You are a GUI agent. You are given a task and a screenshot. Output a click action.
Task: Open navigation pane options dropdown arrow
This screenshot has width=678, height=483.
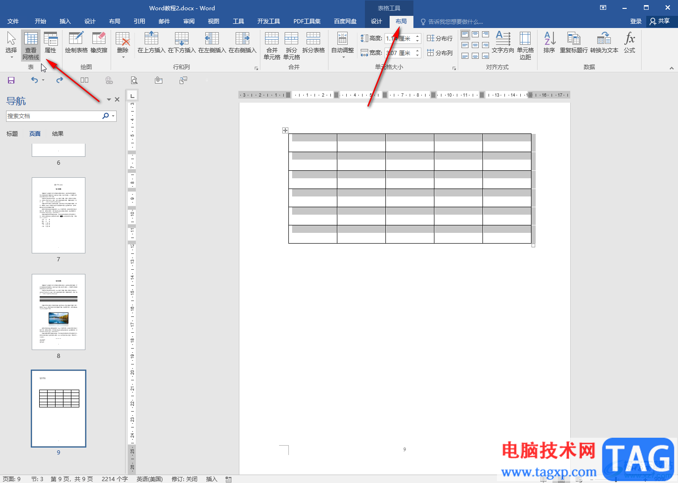(x=109, y=99)
